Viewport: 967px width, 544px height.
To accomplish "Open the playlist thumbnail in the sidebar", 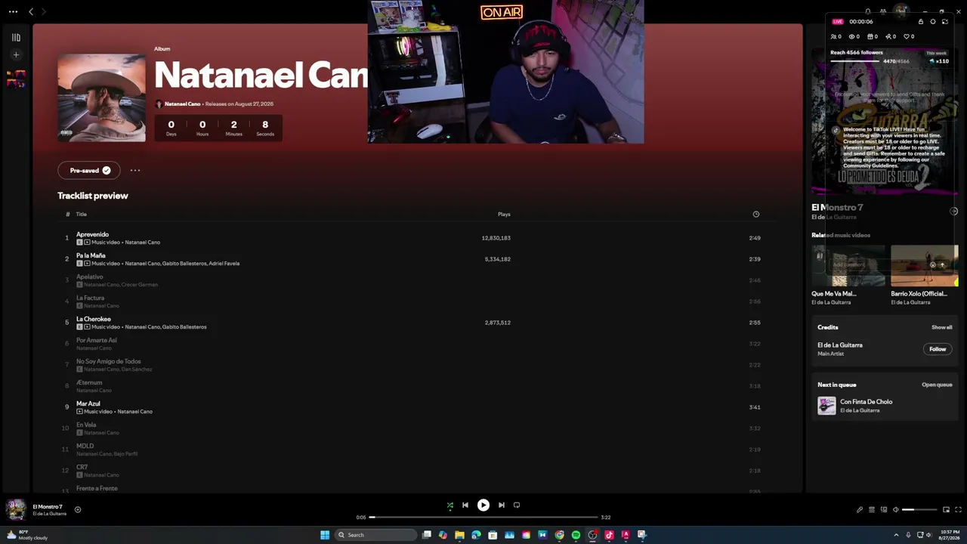I will click(16, 79).
